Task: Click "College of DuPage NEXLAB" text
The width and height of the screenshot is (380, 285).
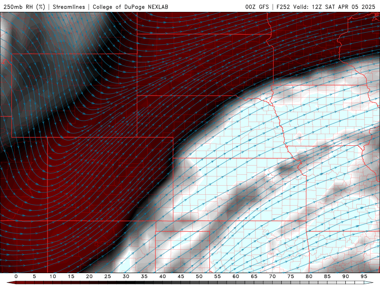Action: tap(130, 7)
